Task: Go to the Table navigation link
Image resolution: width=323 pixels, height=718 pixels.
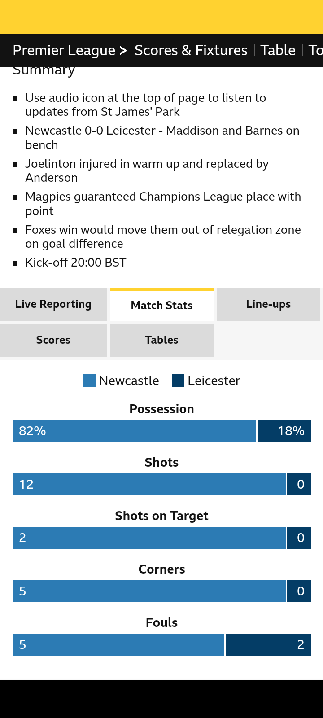Action: pyautogui.click(x=278, y=50)
